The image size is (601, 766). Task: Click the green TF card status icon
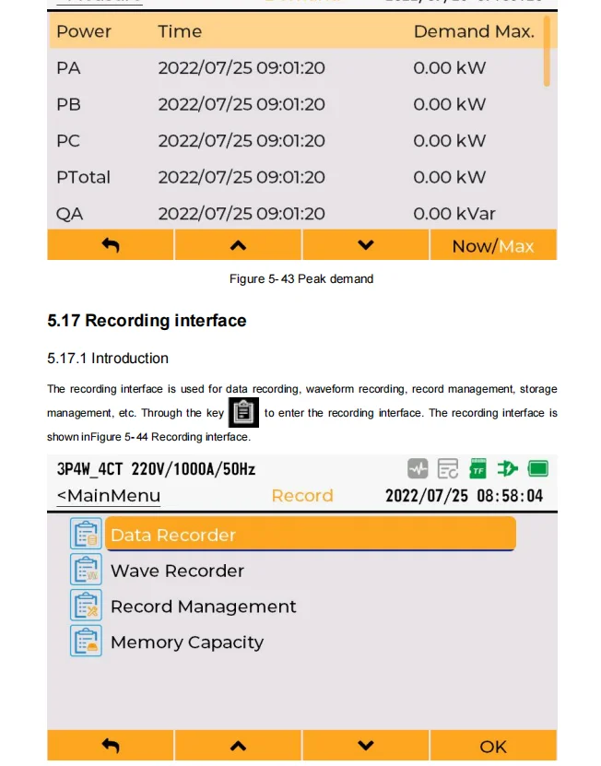[x=477, y=469]
